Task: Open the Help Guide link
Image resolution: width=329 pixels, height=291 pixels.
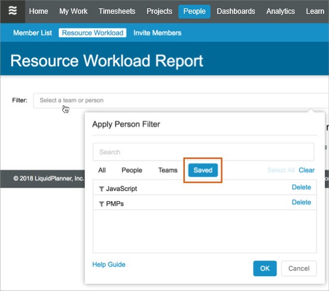Action: (x=109, y=264)
